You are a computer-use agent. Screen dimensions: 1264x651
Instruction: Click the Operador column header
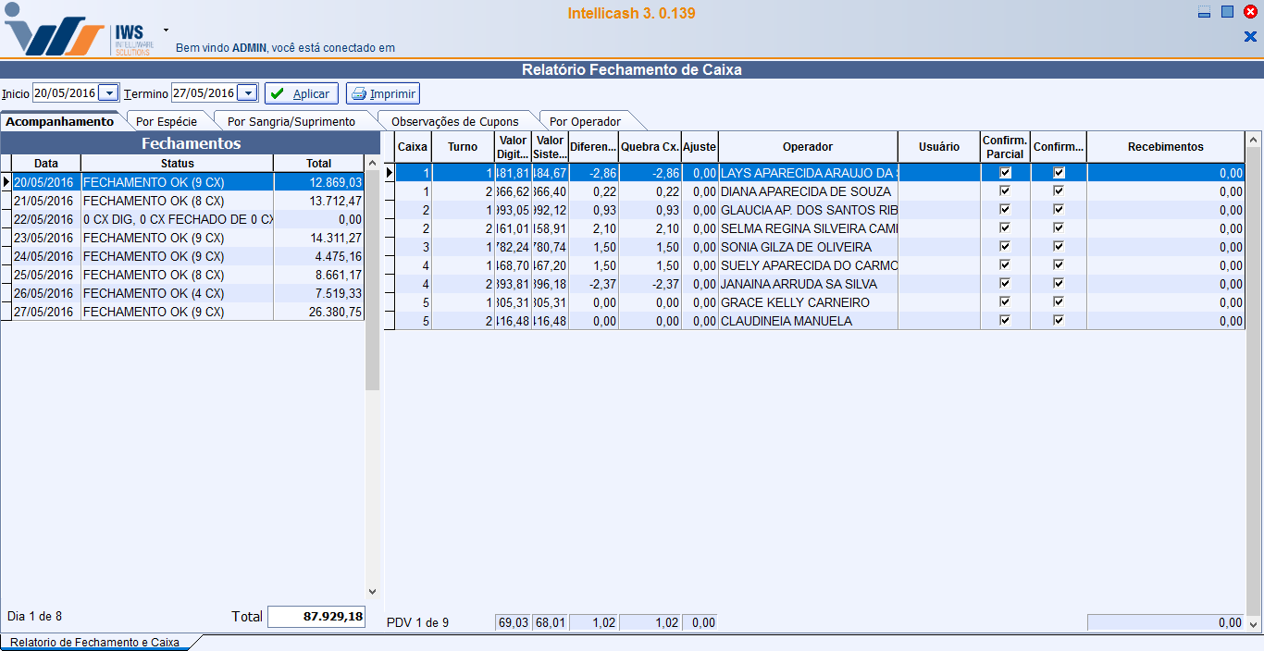tap(808, 147)
